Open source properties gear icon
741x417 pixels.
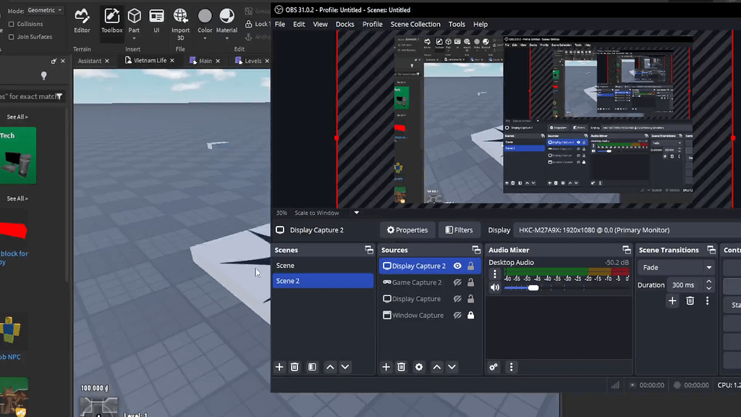pos(419,367)
